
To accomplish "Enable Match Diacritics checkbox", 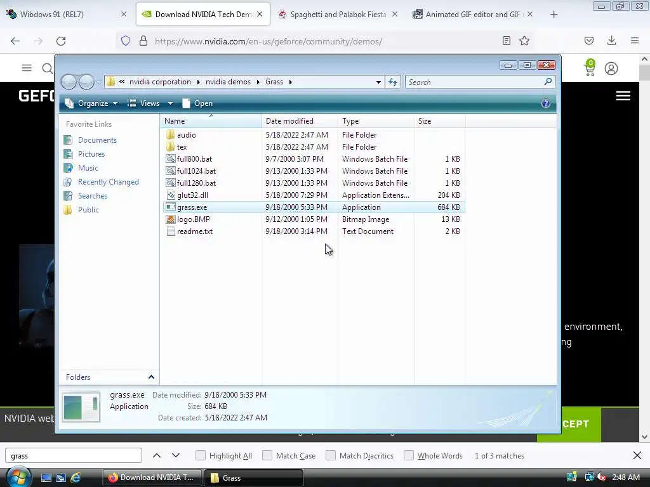I will point(330,455).
